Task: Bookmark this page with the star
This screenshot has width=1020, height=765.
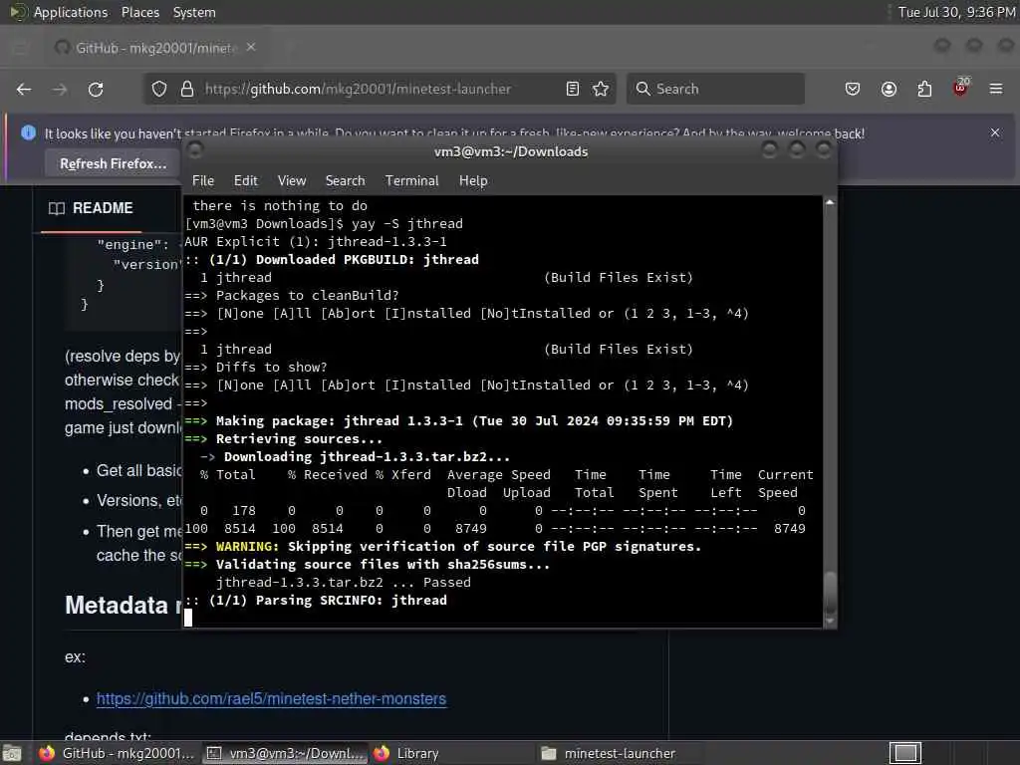Action: point(601,89)
